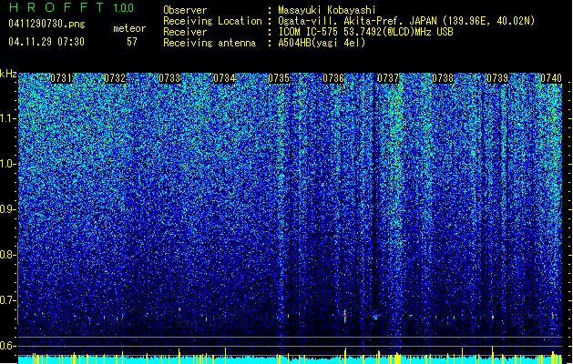Click the 0.8 frequency axis label
Image resolution: width=573 pixels, height=364 pixels.
(x=8, y=255)
